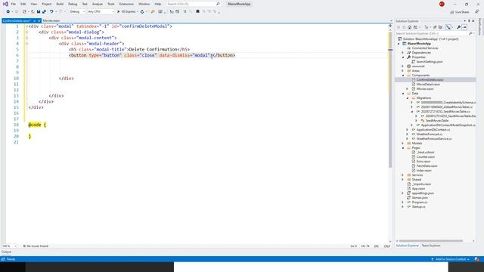This screenshot has width=484, height=272.
Task: Toggle Solution Explorer panel auto-hide pin
Action: click(x=469, y=21)
